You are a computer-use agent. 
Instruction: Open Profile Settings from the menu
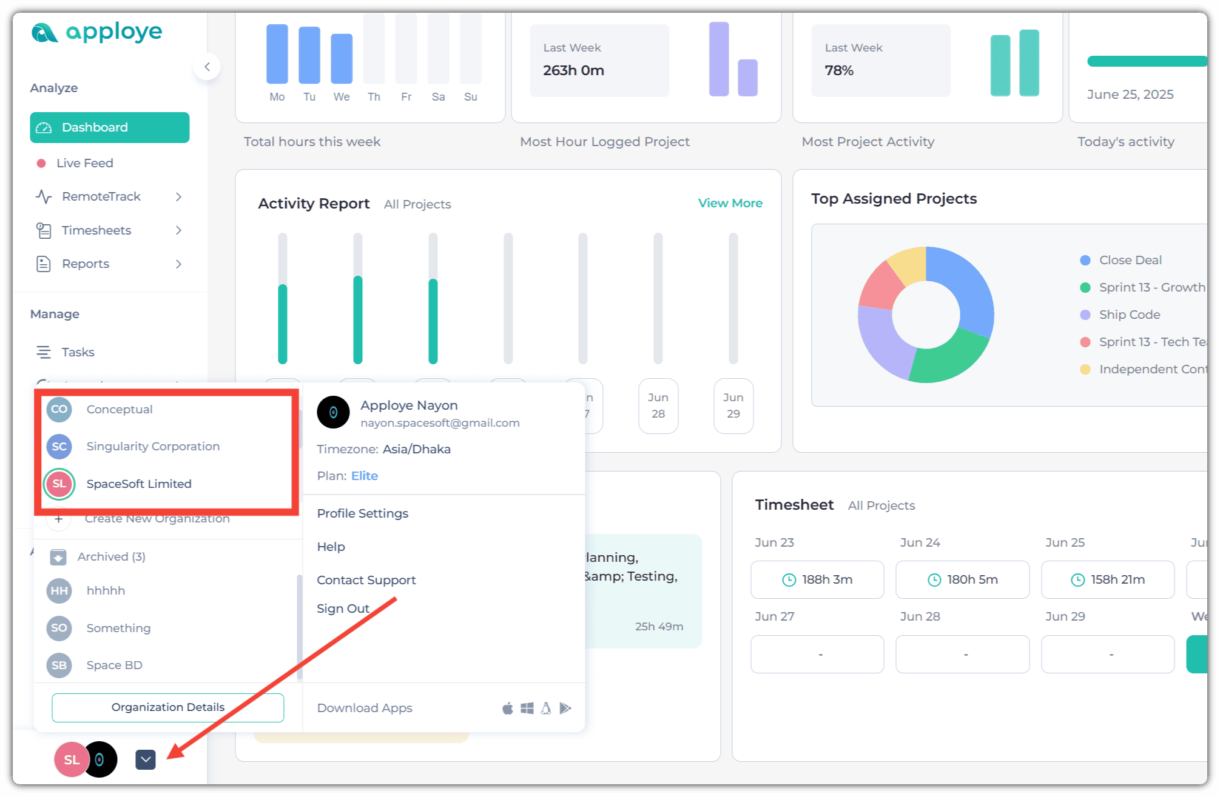pyautogui.click(x=362, y=513)
